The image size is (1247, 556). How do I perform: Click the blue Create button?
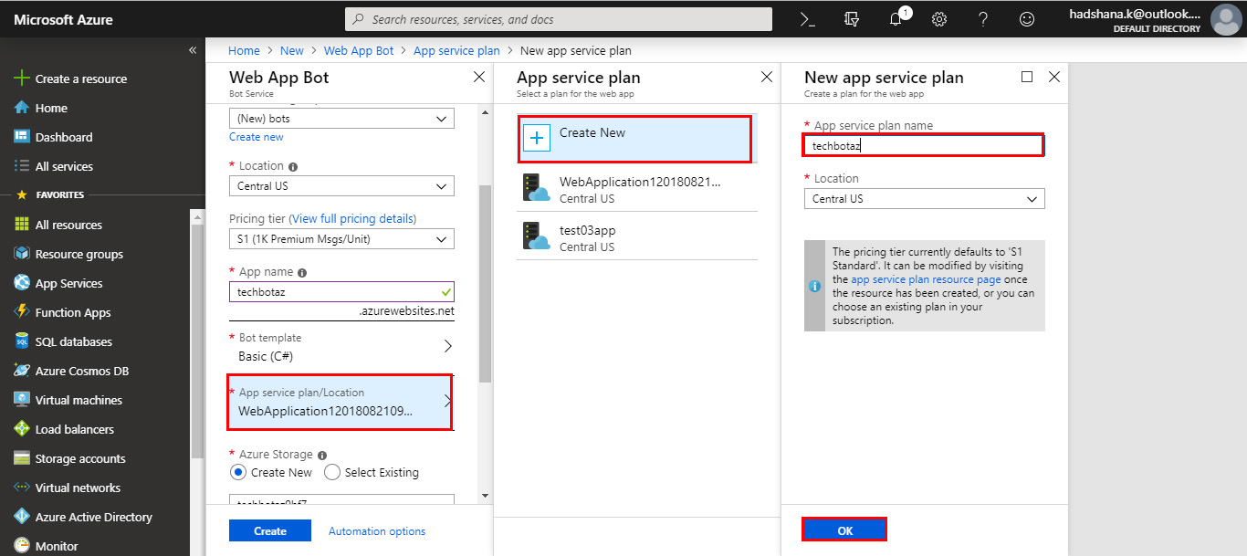270,531
